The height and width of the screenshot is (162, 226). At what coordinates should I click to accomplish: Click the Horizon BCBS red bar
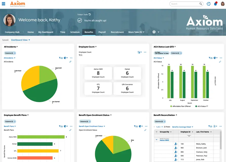point(35,158)
